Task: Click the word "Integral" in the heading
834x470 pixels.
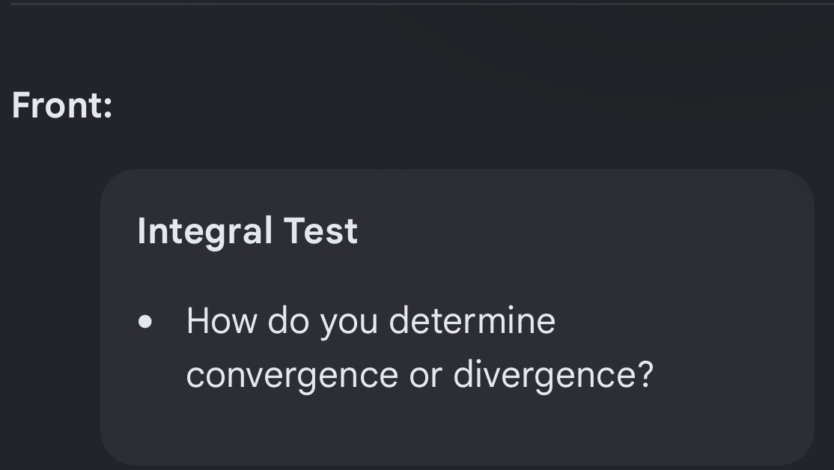Action: (205, 231)
